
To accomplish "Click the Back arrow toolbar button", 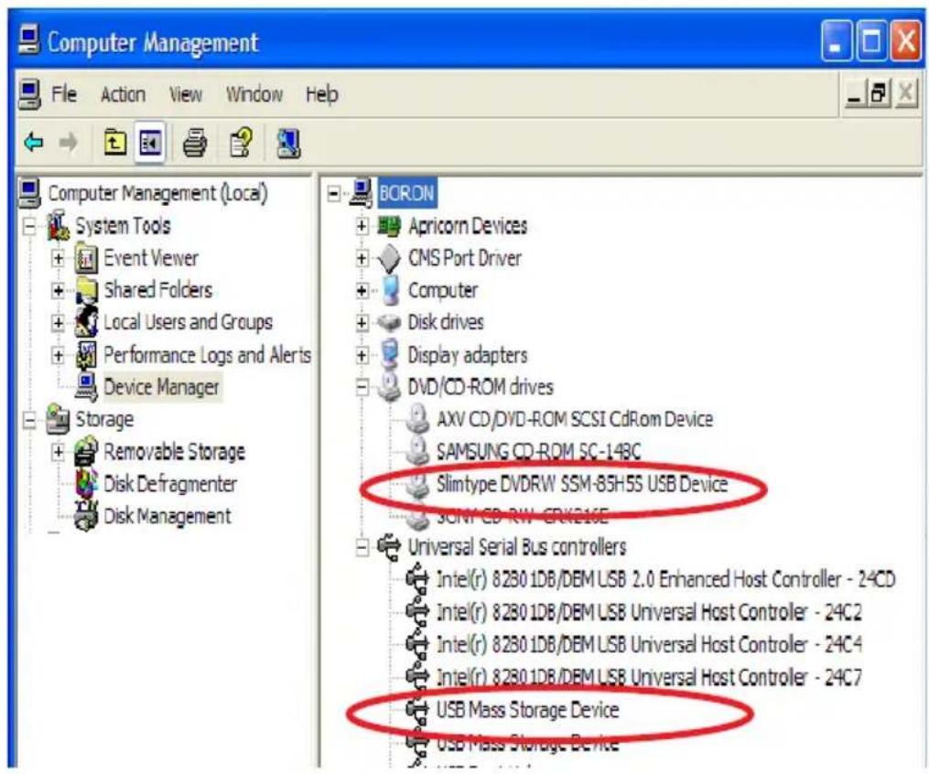I will [x=34, y=143].
